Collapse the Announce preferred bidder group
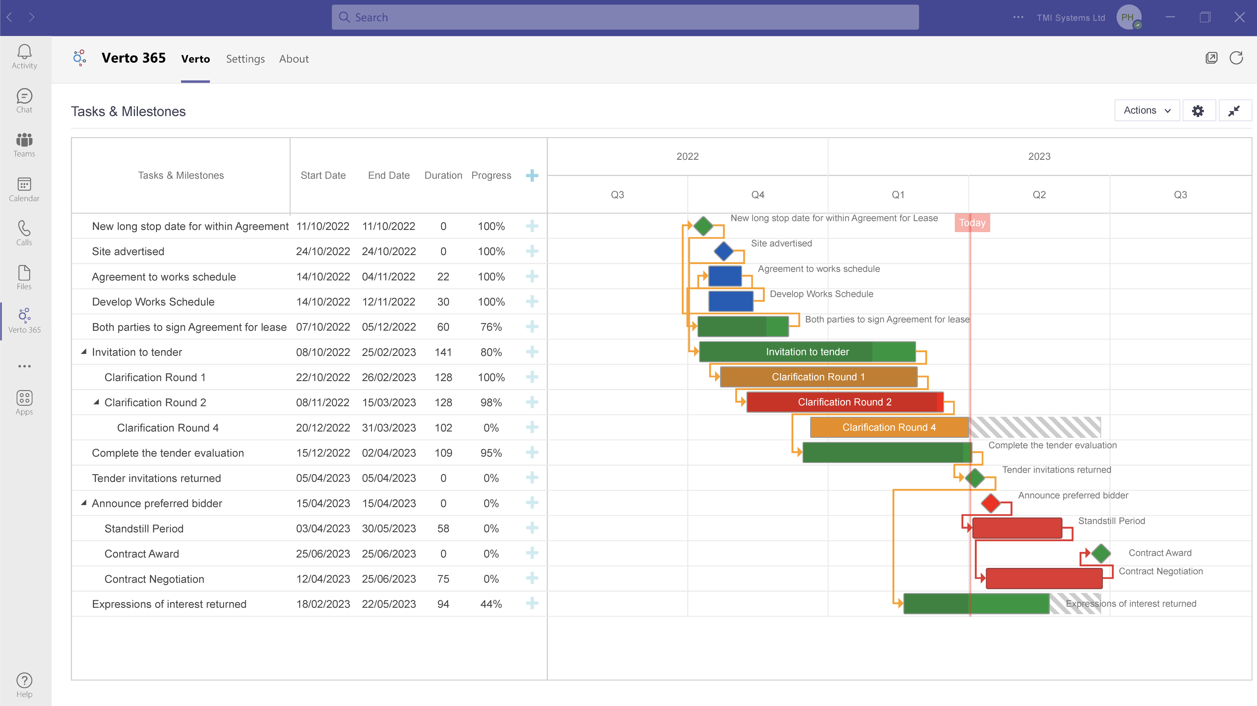Viewport: 1257px width, 706px height. pos(84,503)
